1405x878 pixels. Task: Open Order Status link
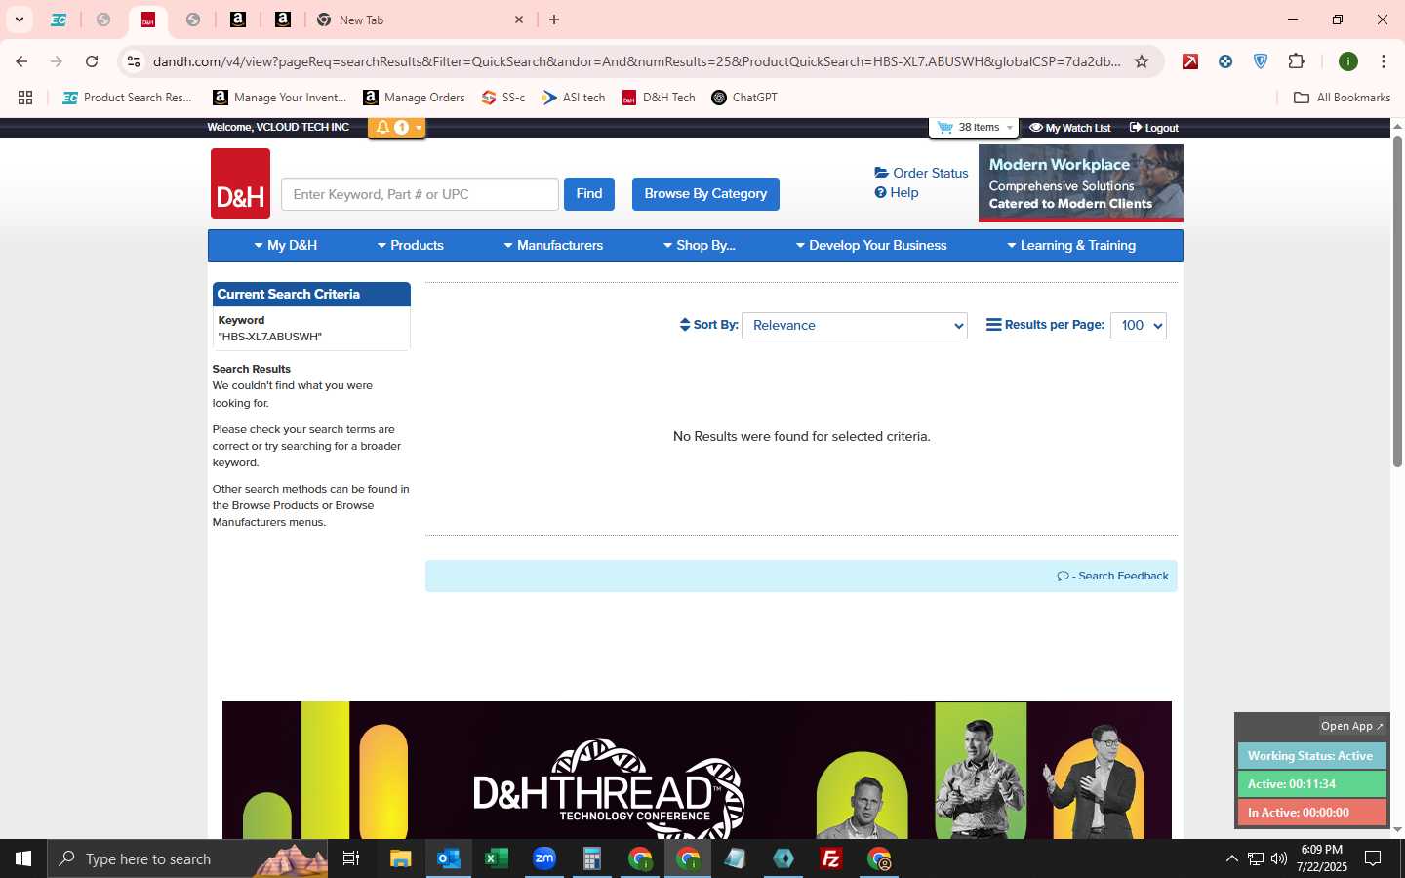(x=921, y=173)
